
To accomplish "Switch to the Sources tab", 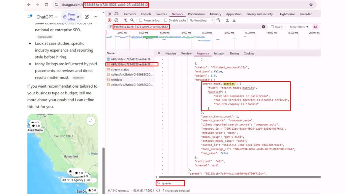I will click(161, 14).
